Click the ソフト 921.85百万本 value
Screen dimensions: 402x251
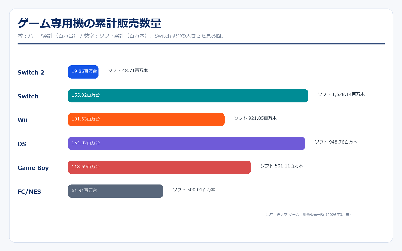point(256,118)
